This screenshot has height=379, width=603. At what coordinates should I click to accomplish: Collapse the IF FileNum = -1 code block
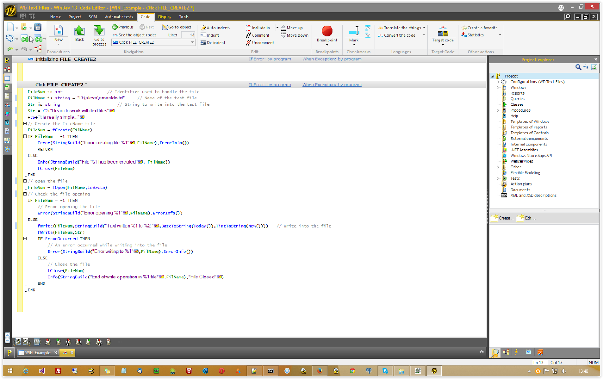point(25,136)
